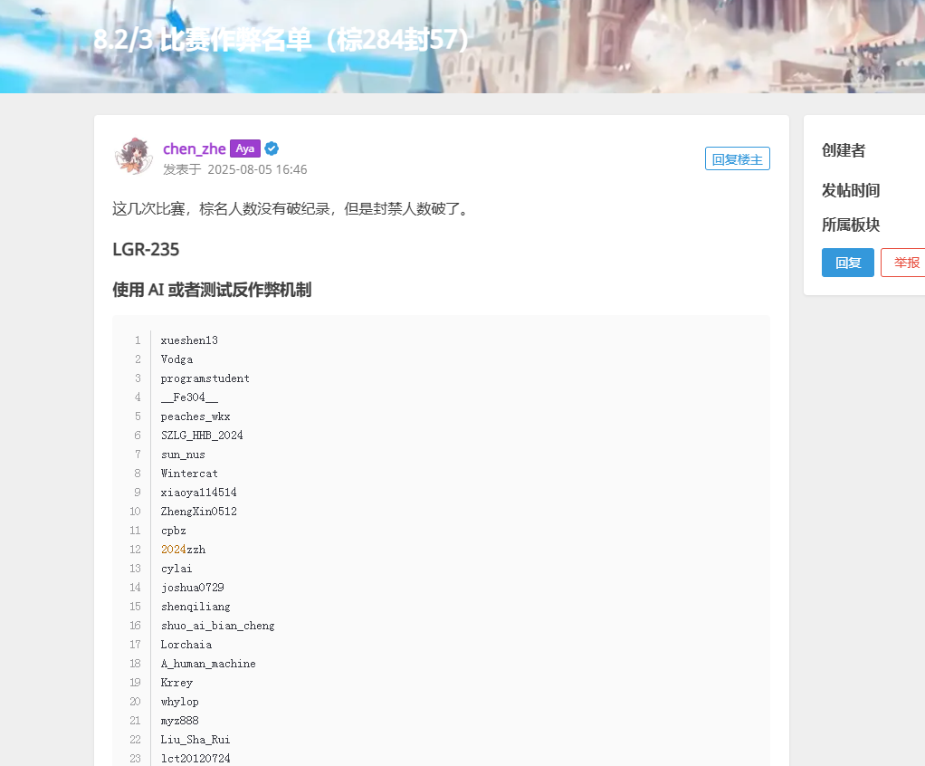925x766 pixels.
Task: Click username Liu_Sha_Rui in the list
Action: tap(195, 740)
